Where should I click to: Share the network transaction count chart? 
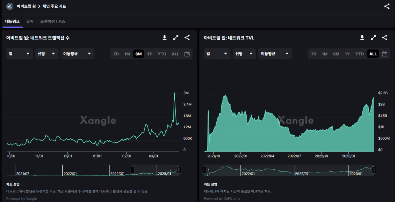point(187,38)
